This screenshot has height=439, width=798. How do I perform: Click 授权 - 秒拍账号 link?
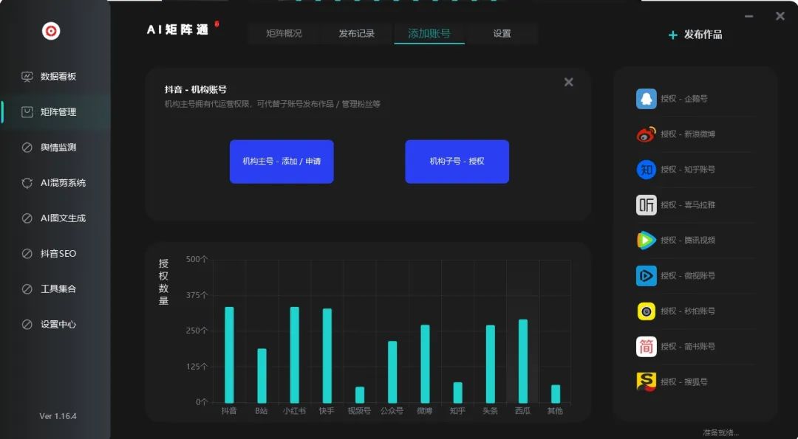688,311
